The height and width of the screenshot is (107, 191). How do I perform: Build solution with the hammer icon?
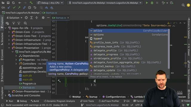[31, 3]
